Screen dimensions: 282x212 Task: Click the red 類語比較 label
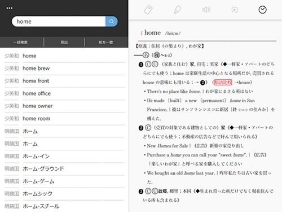[223, 83]
